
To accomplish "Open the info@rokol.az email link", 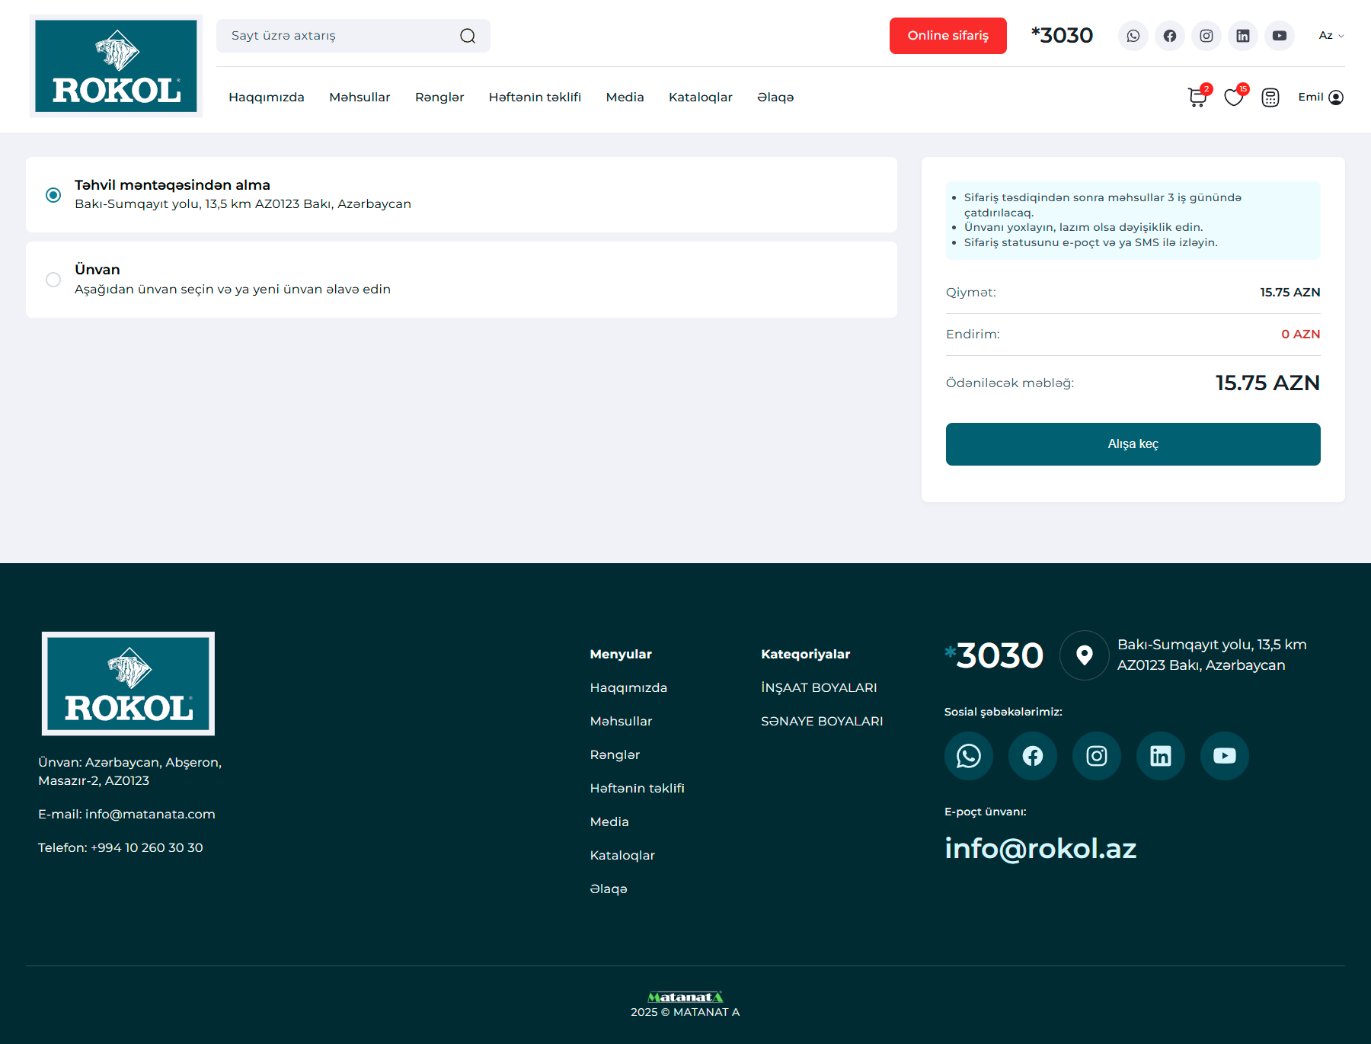I will [x=1040, y=848].
